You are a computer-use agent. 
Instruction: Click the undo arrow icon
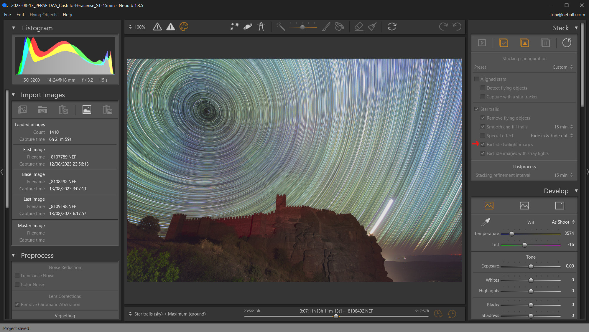click(457, 27)
